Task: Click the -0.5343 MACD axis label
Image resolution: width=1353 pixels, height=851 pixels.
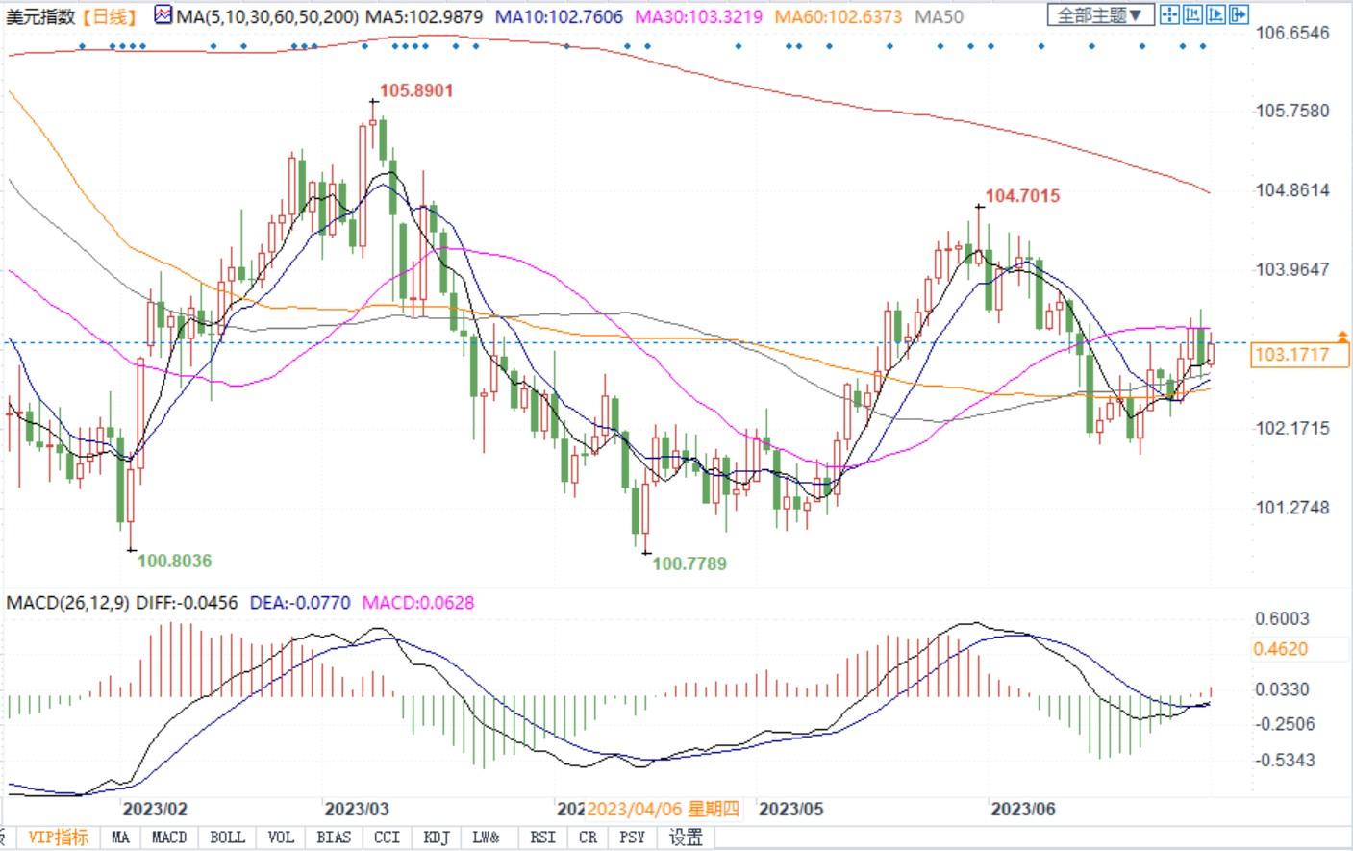Action: click(x=1285, y=760)
